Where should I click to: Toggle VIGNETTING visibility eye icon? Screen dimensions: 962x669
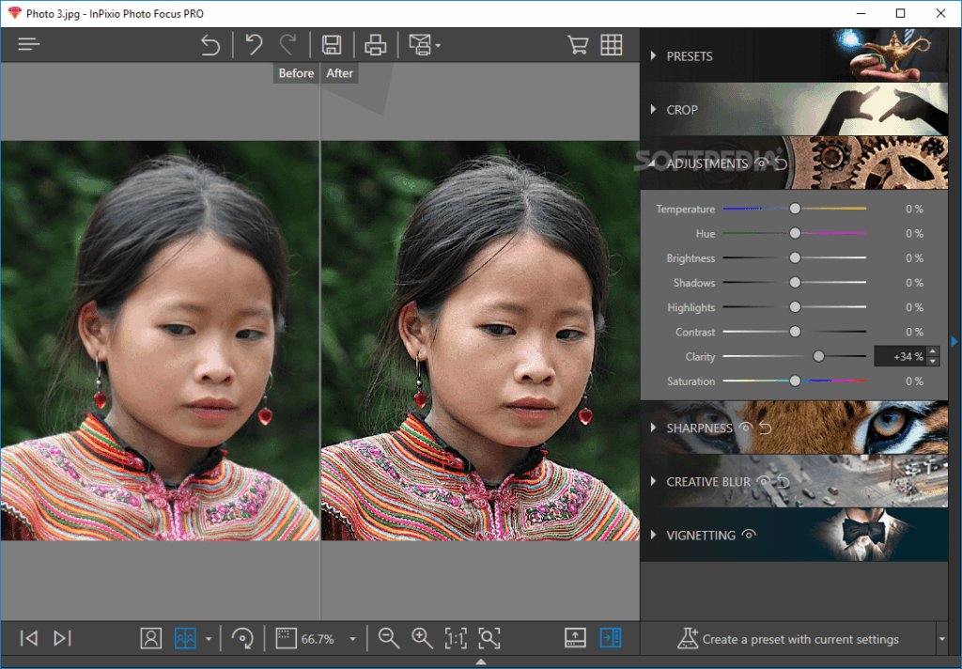pyautogui.click(x=749, y=534)
